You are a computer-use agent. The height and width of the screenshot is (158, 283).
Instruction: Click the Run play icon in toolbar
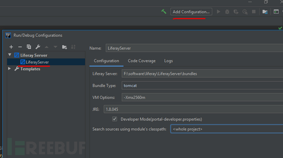(218, 12)
